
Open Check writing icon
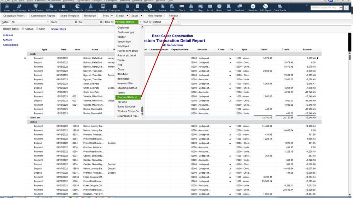point(182,8)
